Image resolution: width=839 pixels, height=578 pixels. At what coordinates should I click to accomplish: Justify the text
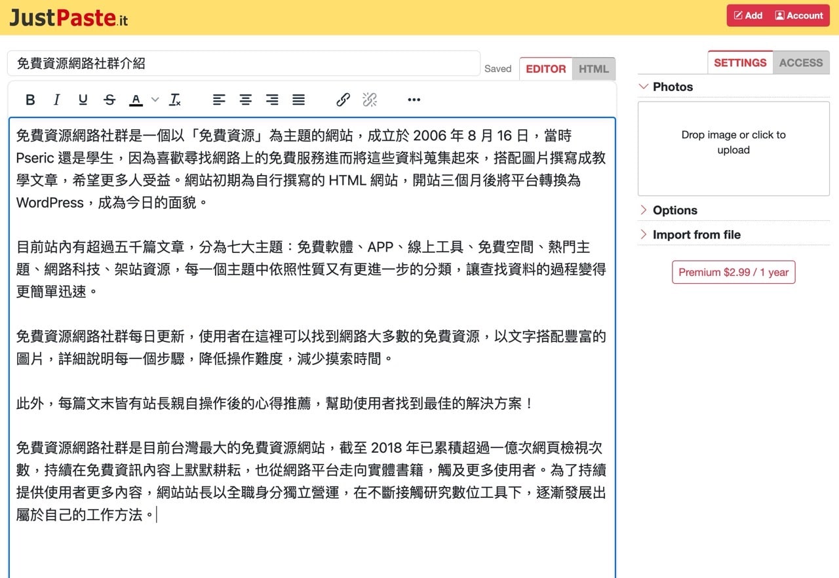point(298,100)
